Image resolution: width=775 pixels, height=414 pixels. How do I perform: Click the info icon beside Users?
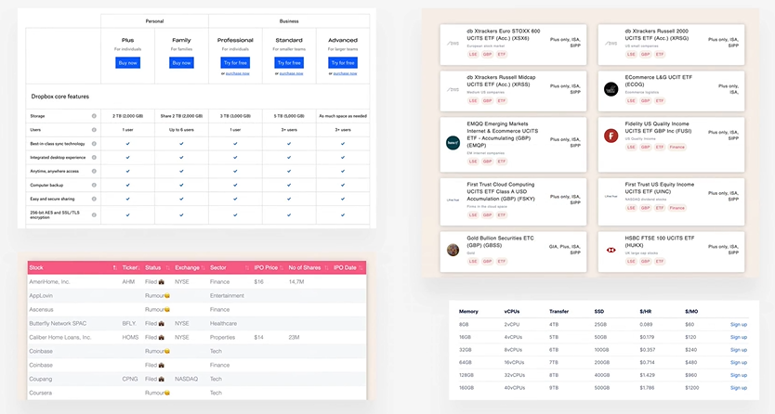pyautogui.click(x=94, y=130)
